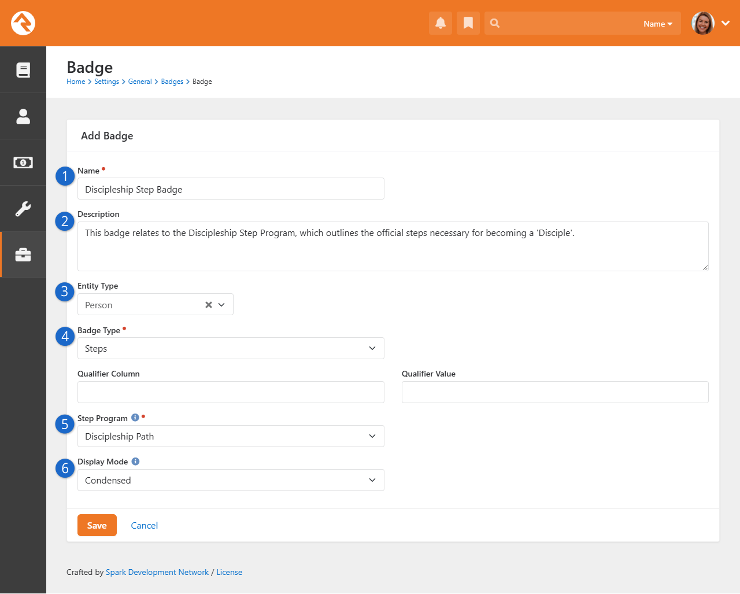740x594 pixels.
Task: Click the search magnifier icon
Action: (x=495, y=23)
